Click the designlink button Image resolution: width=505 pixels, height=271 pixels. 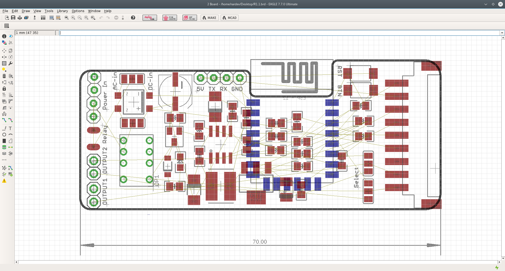(150, 18)
